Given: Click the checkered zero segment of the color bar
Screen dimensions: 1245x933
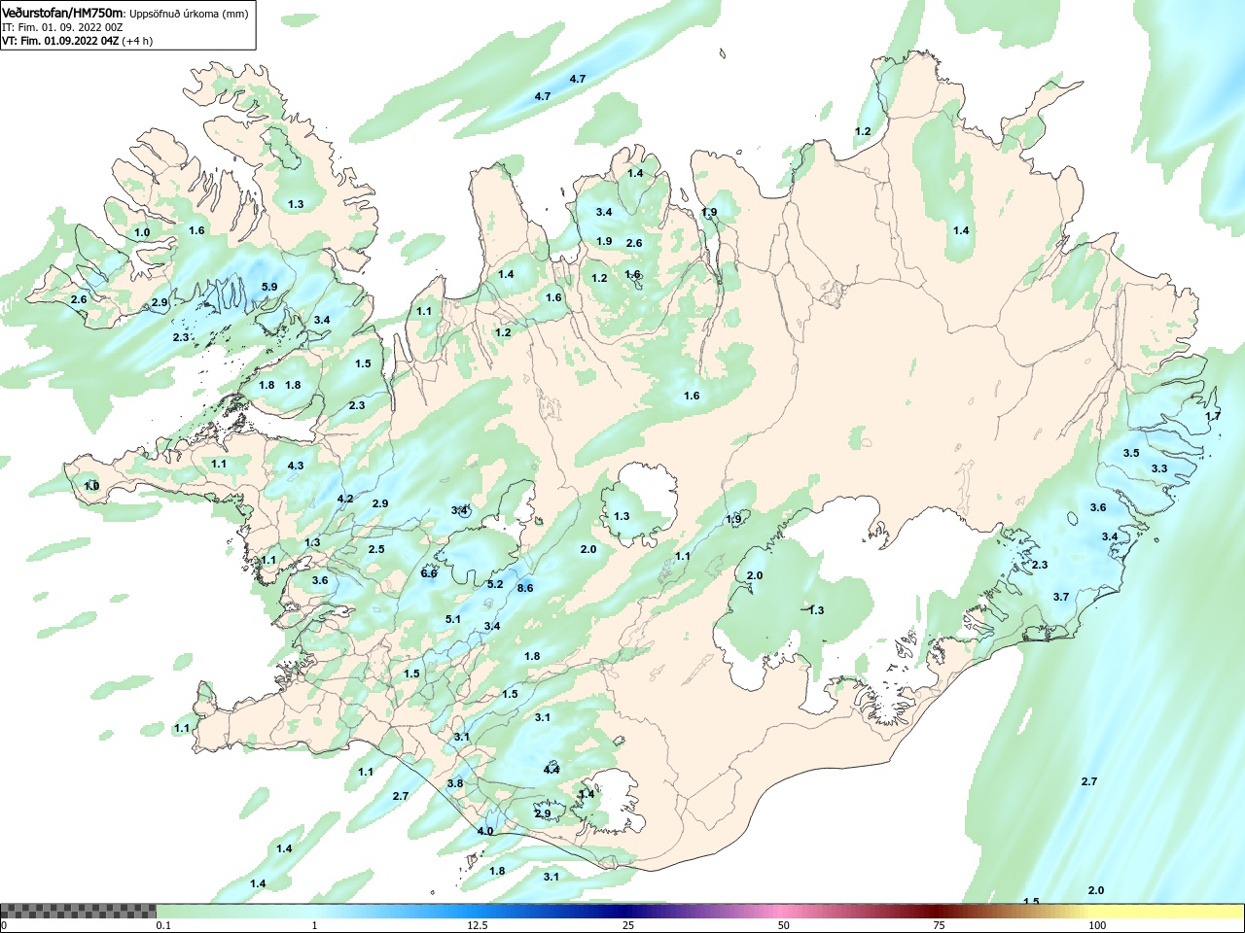Looking at the screenshot, I should click(78, 911).
